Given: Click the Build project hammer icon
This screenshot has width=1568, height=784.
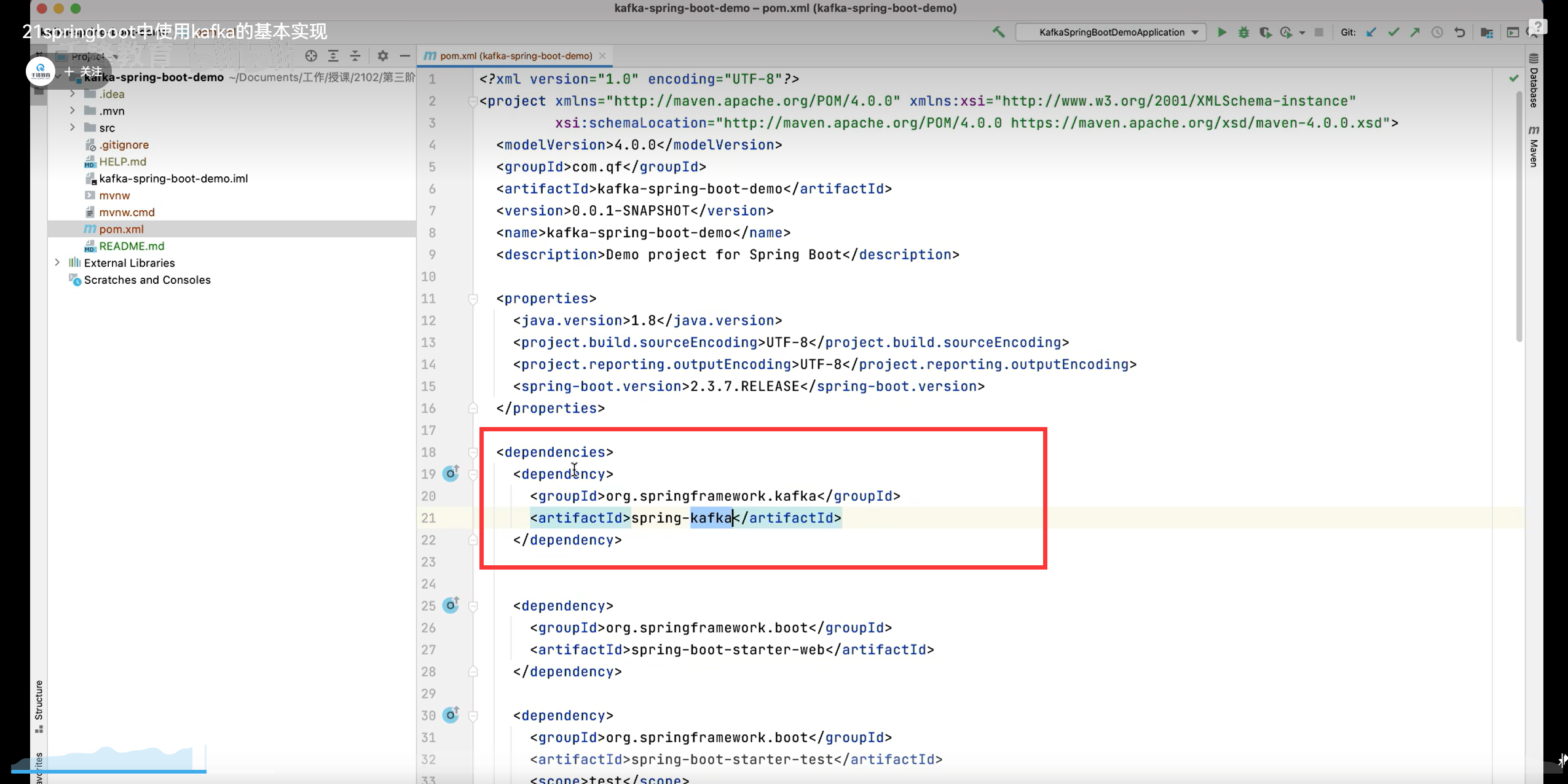Looking at the screenshot, I should tap(998, 32).
